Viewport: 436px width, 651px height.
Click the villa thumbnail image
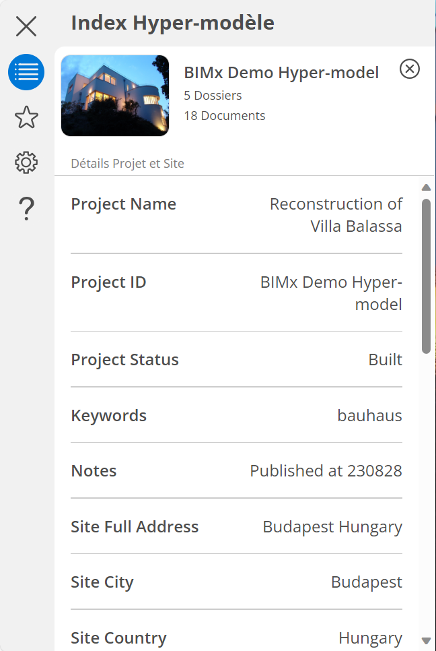click(x=115, y=96)
